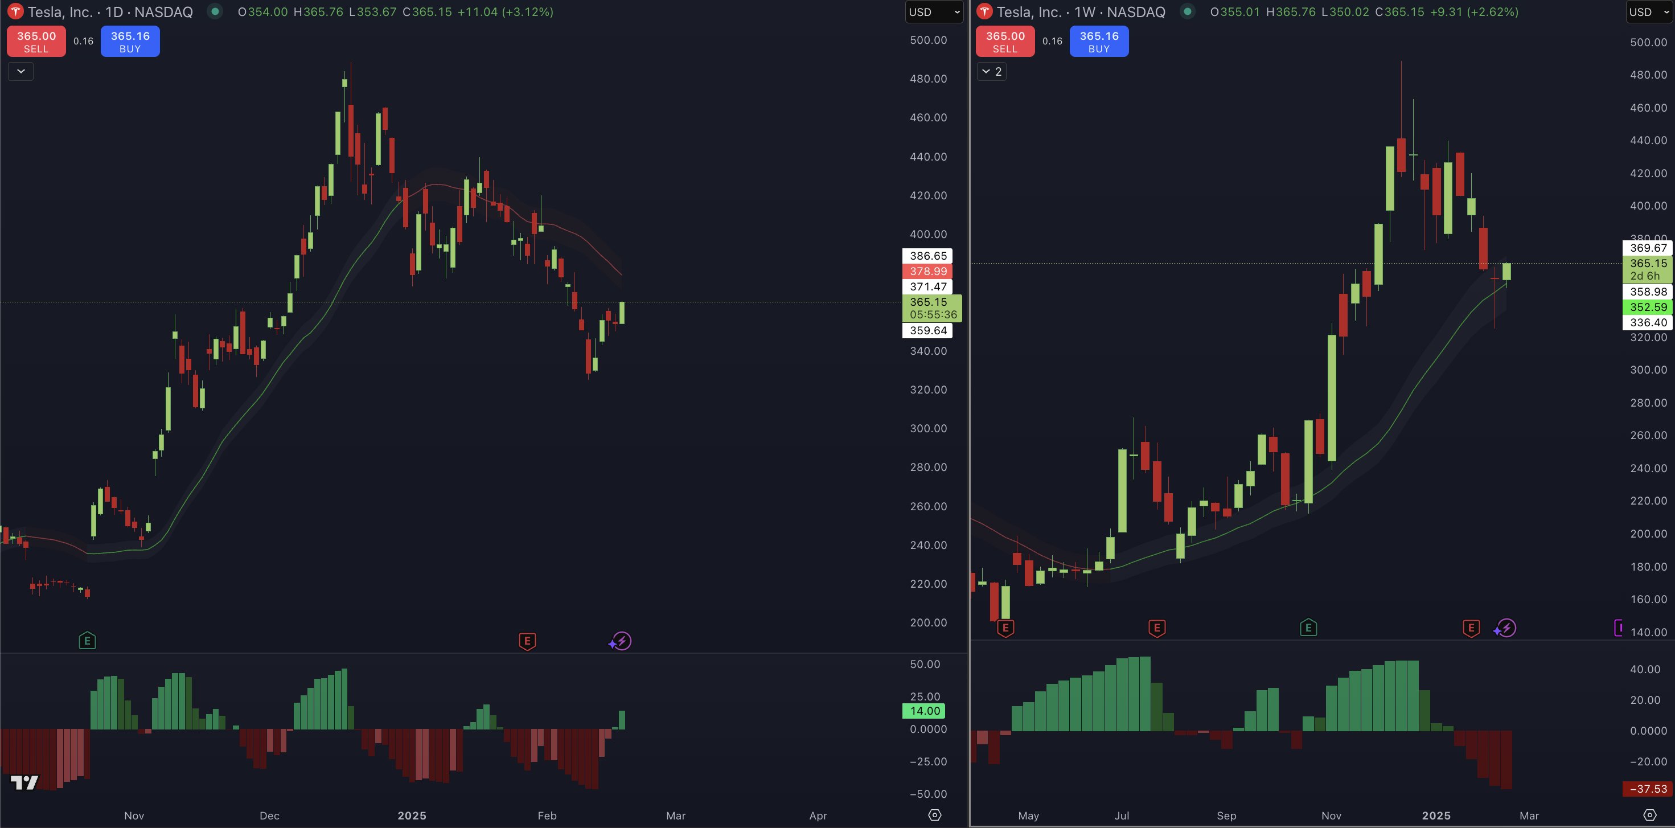Click the 358.98 price label on weekly chart
Viewport: 1675px width, 828px height.
pyautogui.click(x=1648, y=292)
